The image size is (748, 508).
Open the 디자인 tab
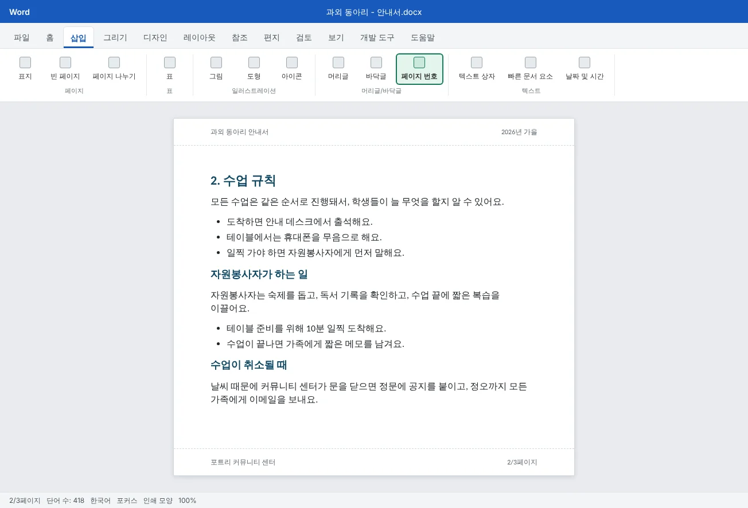coord(155,38)
